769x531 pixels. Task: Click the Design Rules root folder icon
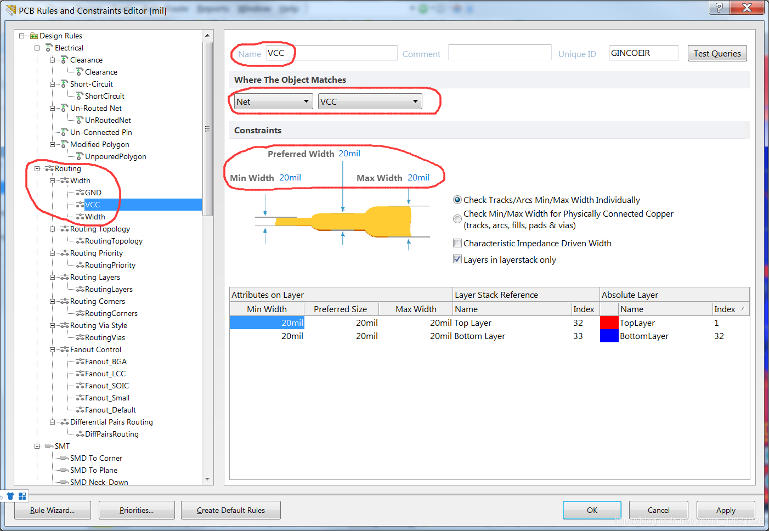(x=34, y=36)
